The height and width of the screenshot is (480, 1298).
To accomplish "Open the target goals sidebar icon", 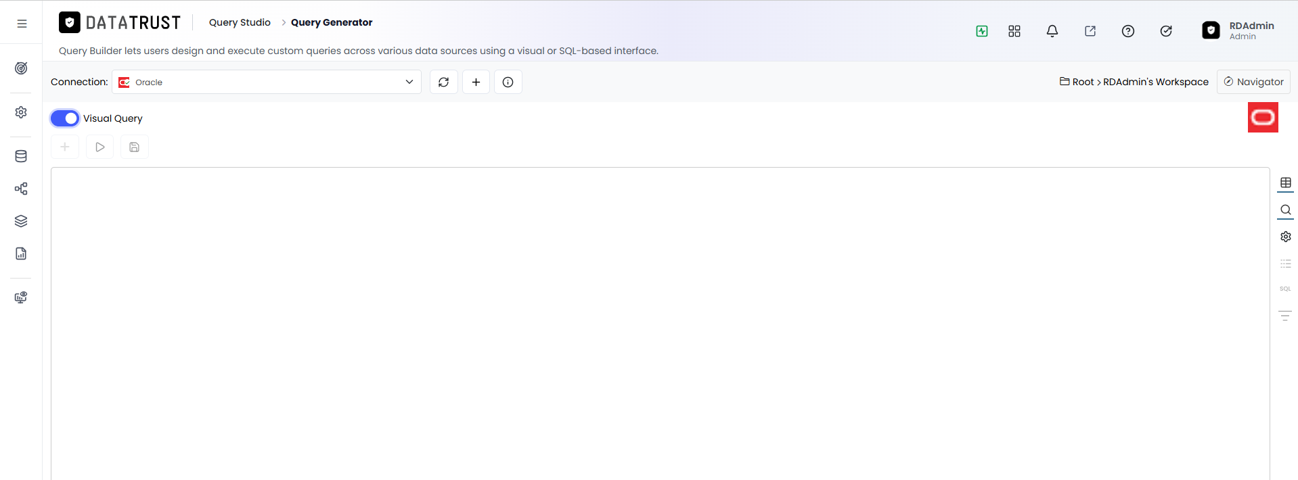I will pyautogui.click(x=21, y=68).
